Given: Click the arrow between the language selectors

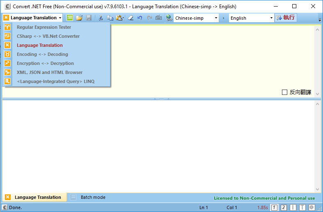Looking at the screenshot, I should pyautogui.click(x=224, y=18).
